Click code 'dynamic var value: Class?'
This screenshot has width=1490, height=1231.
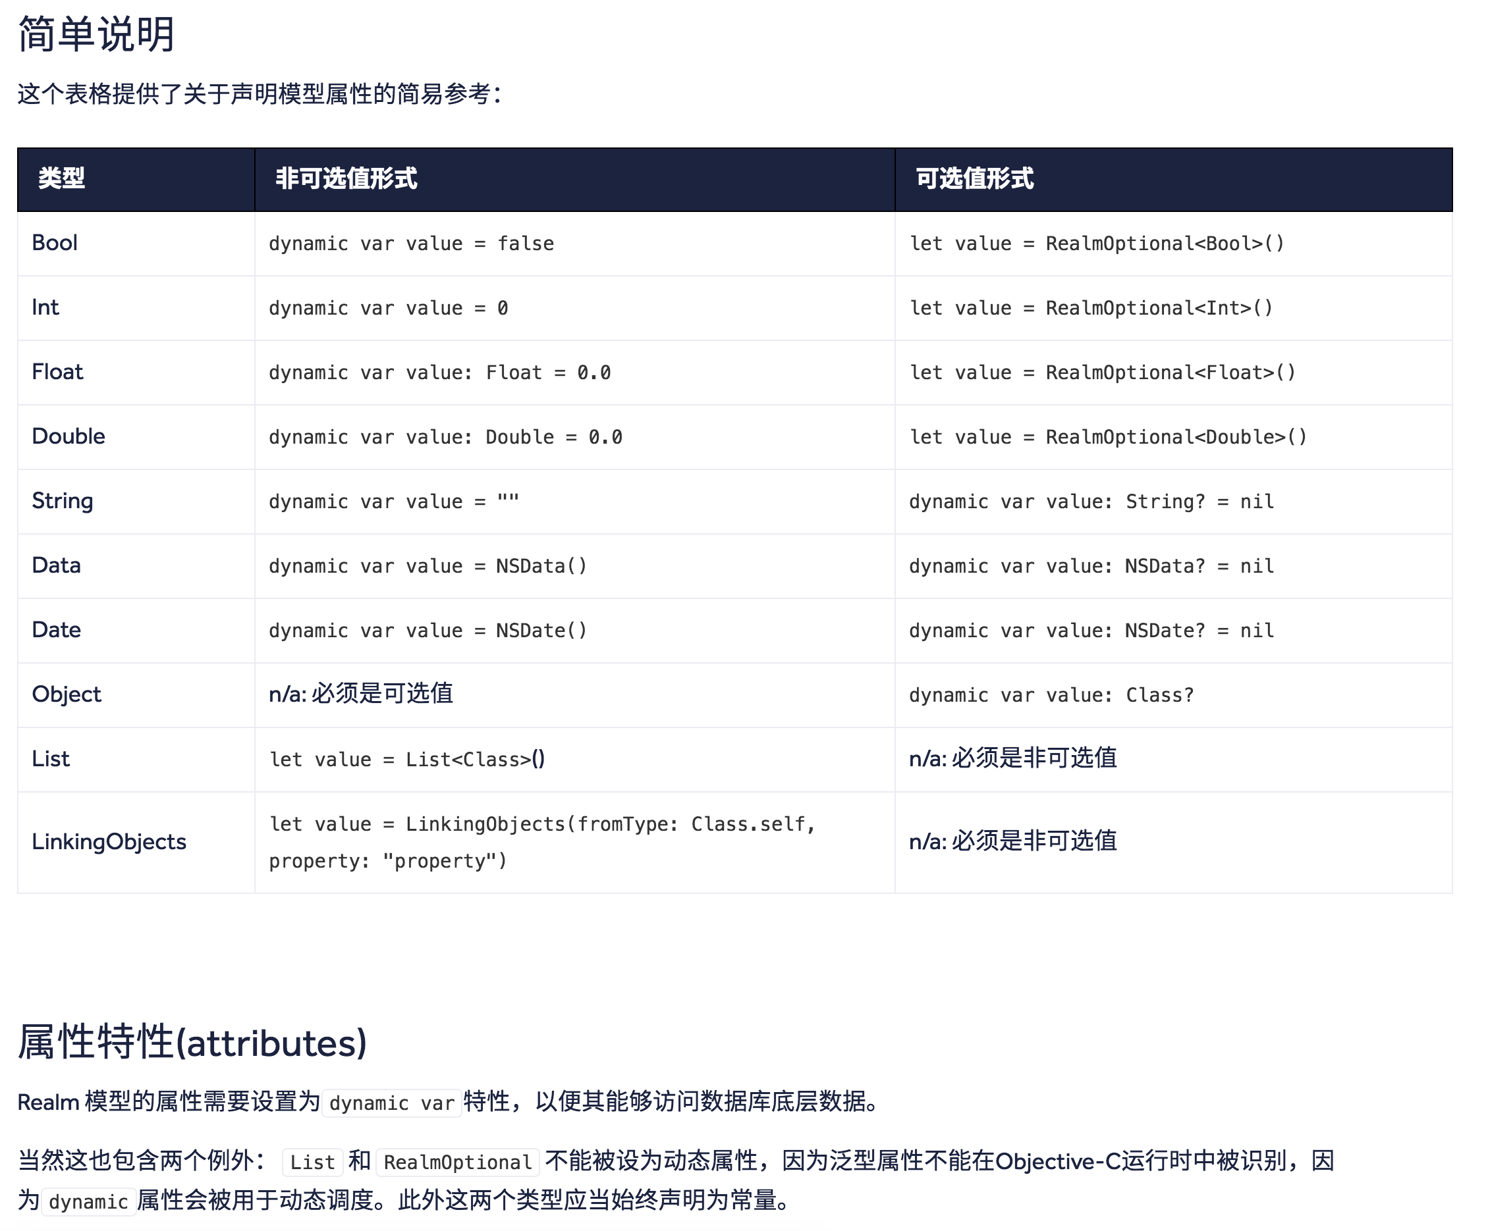(x=1051, y=696)
